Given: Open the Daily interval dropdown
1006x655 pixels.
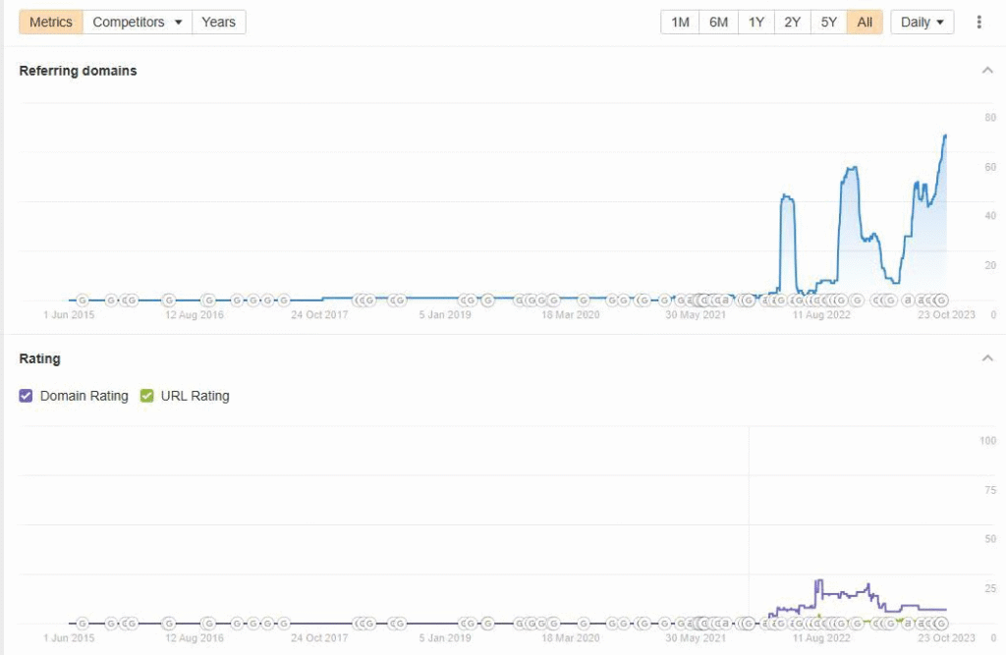Looking at the screenshot, I should [922, 22].
